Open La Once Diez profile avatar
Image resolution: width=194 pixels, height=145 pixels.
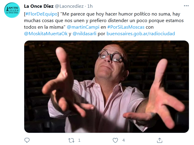click(12, 10)
